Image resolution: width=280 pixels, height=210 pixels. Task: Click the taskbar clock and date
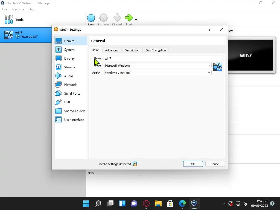[260, 203]
